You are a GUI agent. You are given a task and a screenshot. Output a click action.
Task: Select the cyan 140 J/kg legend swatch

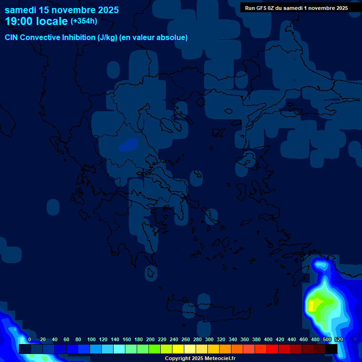[x=119, y=349]
